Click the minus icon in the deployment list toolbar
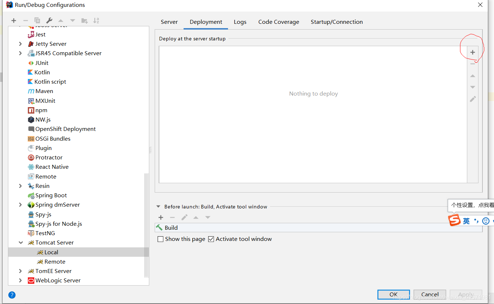 (x=473, y=64)
